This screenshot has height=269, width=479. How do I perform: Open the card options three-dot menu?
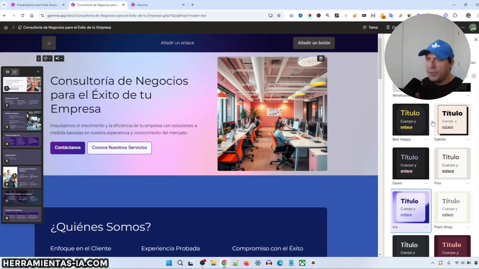[39, 58]
